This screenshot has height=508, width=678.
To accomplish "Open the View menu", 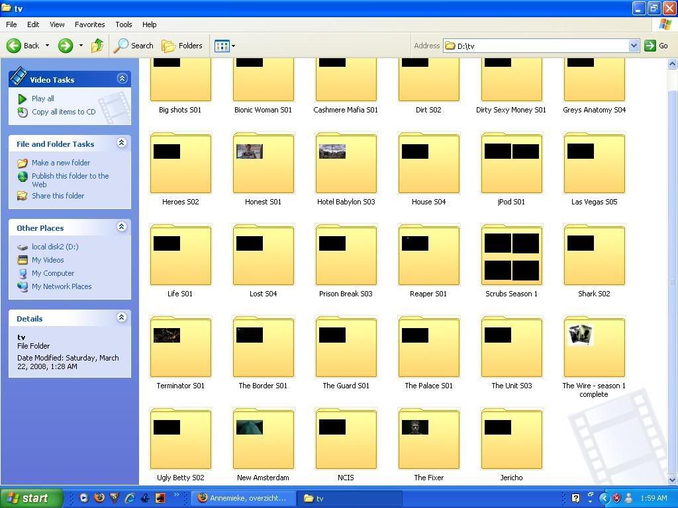I will click(x=57, y=24).
